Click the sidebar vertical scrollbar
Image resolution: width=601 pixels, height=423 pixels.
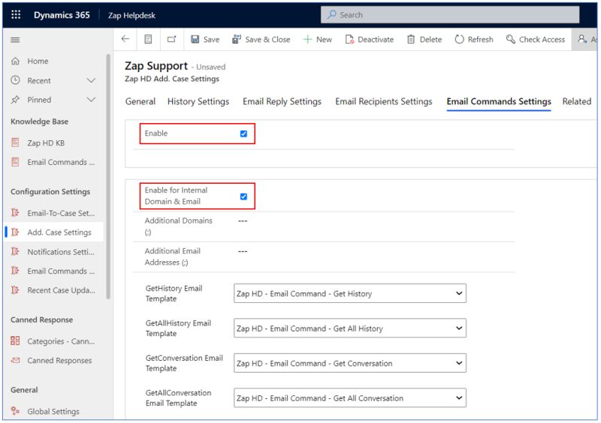coord(108,176)
